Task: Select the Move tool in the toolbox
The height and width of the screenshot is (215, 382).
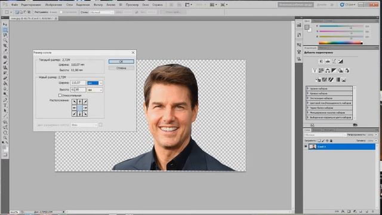Action: coord(5,24)
